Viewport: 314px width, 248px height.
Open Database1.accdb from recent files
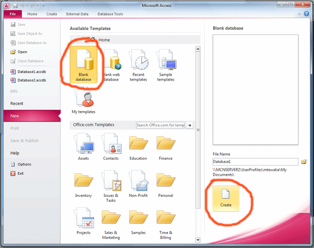[x=28, y=71]
